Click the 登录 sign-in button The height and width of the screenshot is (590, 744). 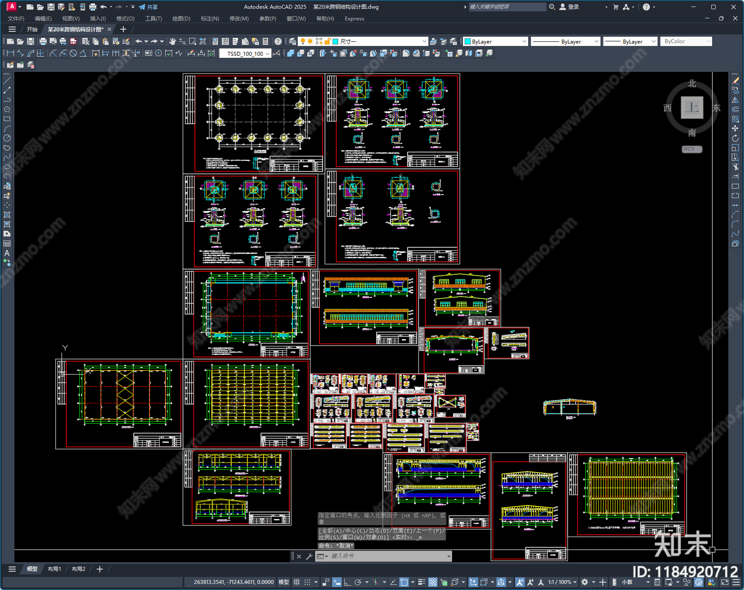click(x=569, y=7)
